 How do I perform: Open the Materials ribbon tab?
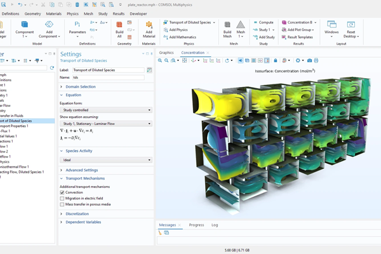[54, 14]
